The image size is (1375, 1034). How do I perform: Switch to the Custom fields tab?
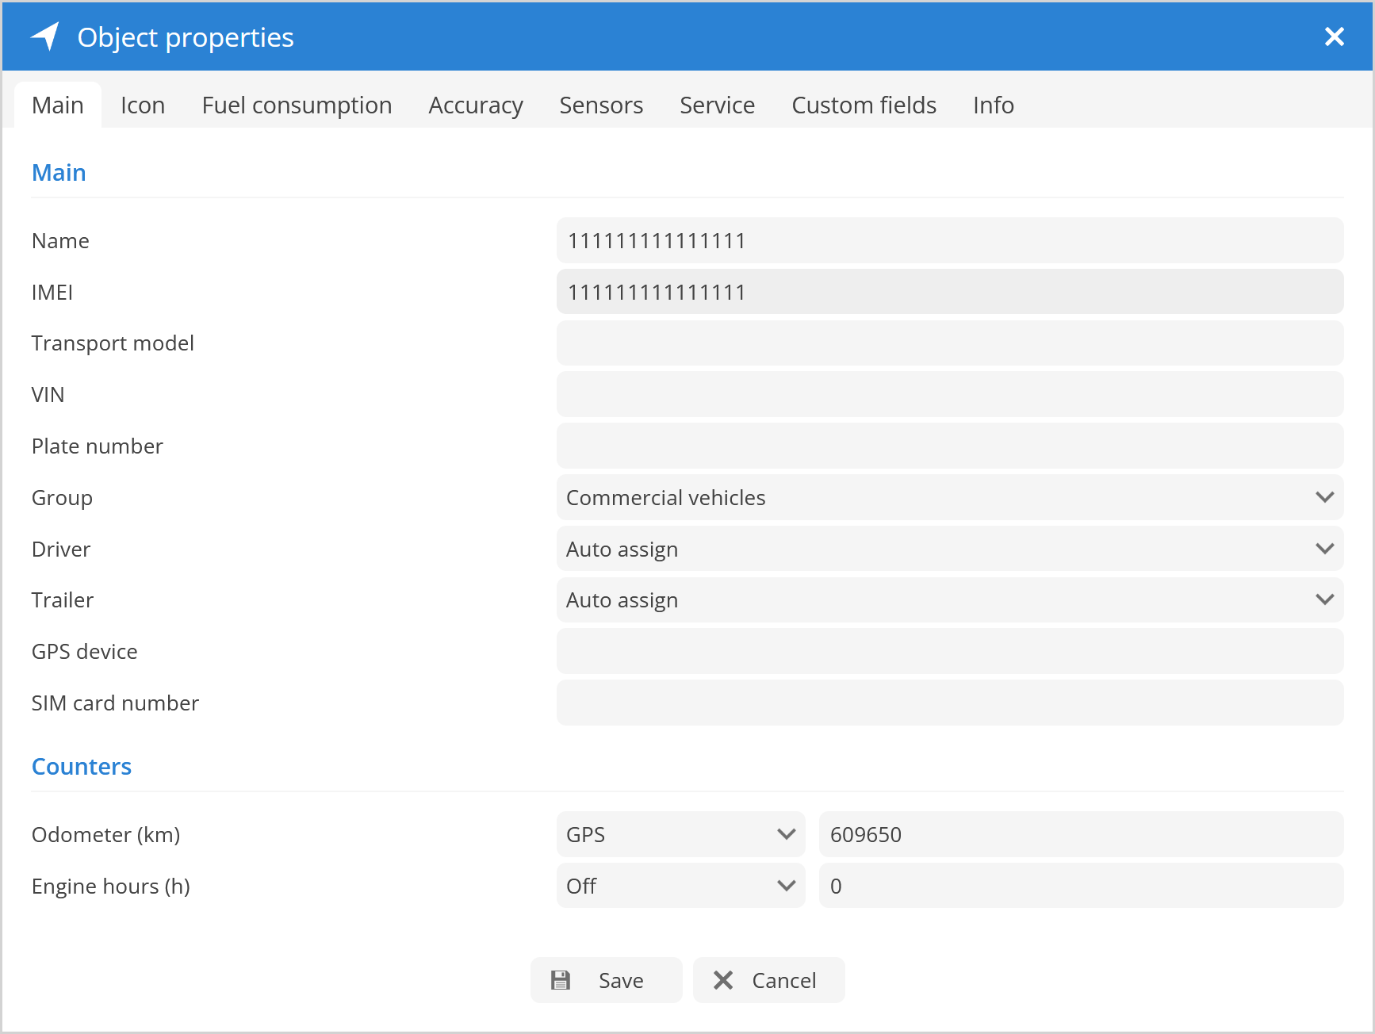[x=864, y=105]
